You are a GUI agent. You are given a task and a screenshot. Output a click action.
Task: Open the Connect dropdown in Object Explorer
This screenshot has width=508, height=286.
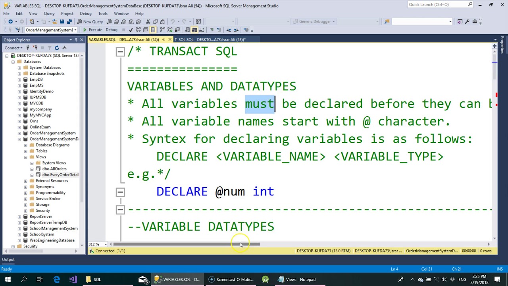click(13, 48)
